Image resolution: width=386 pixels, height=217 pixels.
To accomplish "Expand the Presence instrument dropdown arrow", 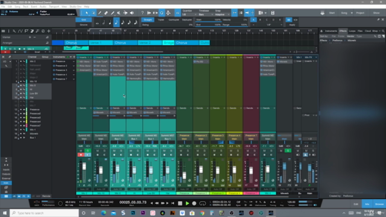I will point(74,61).
